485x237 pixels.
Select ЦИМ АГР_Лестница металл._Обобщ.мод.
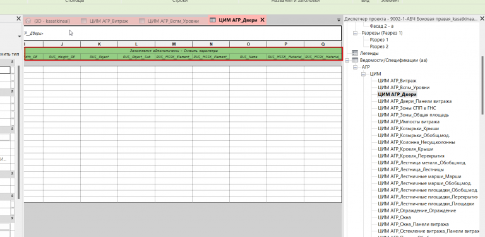click(x=422, y=163)
